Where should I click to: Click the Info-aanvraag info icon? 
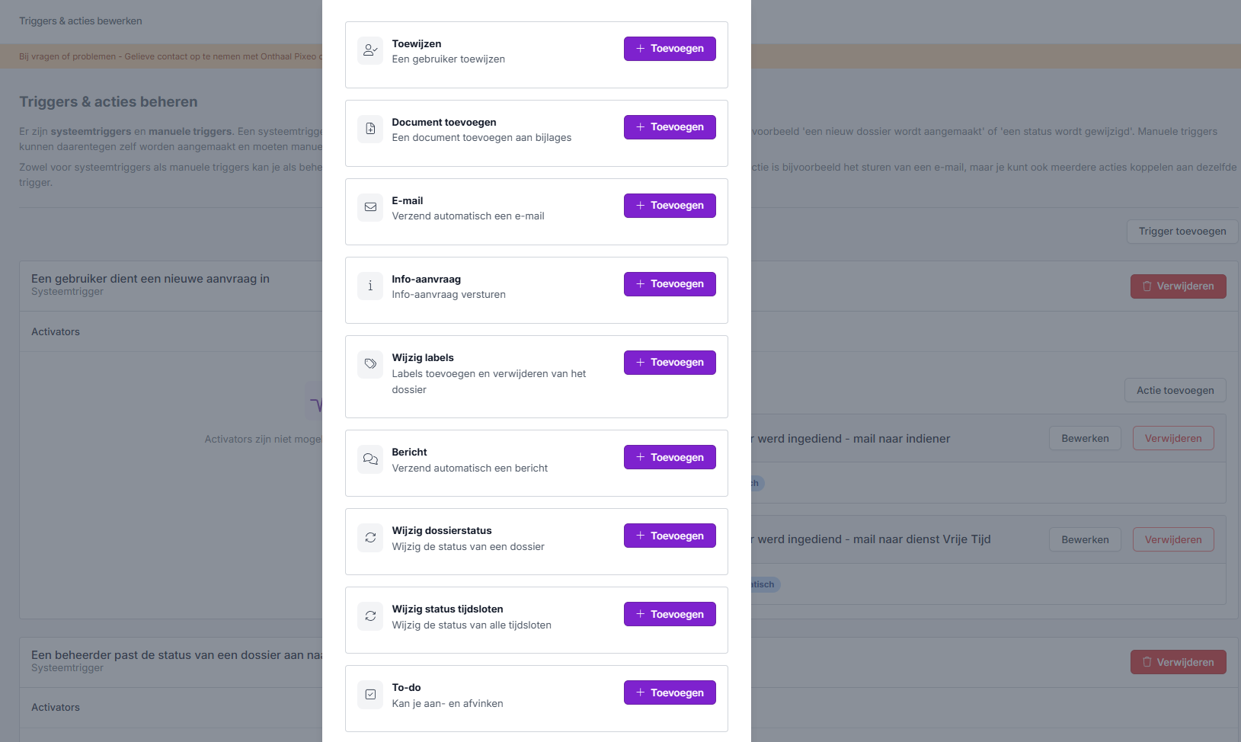(370, 286)
